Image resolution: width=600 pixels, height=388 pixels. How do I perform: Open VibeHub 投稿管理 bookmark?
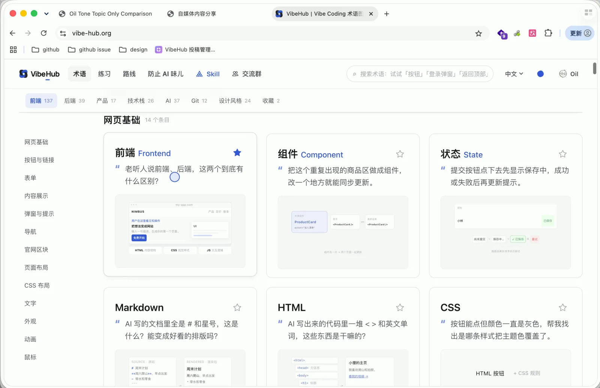point(185,49)
